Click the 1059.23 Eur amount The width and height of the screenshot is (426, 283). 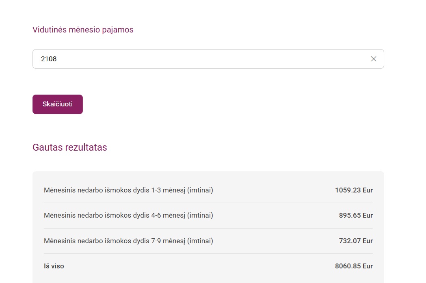354,190
